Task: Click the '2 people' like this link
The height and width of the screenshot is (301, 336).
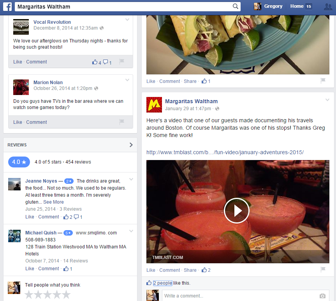Action: pyautogui.click(x=163, y=283)
